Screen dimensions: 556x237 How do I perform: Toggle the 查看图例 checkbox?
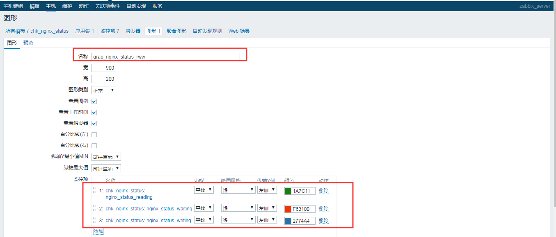coord(94,101)
